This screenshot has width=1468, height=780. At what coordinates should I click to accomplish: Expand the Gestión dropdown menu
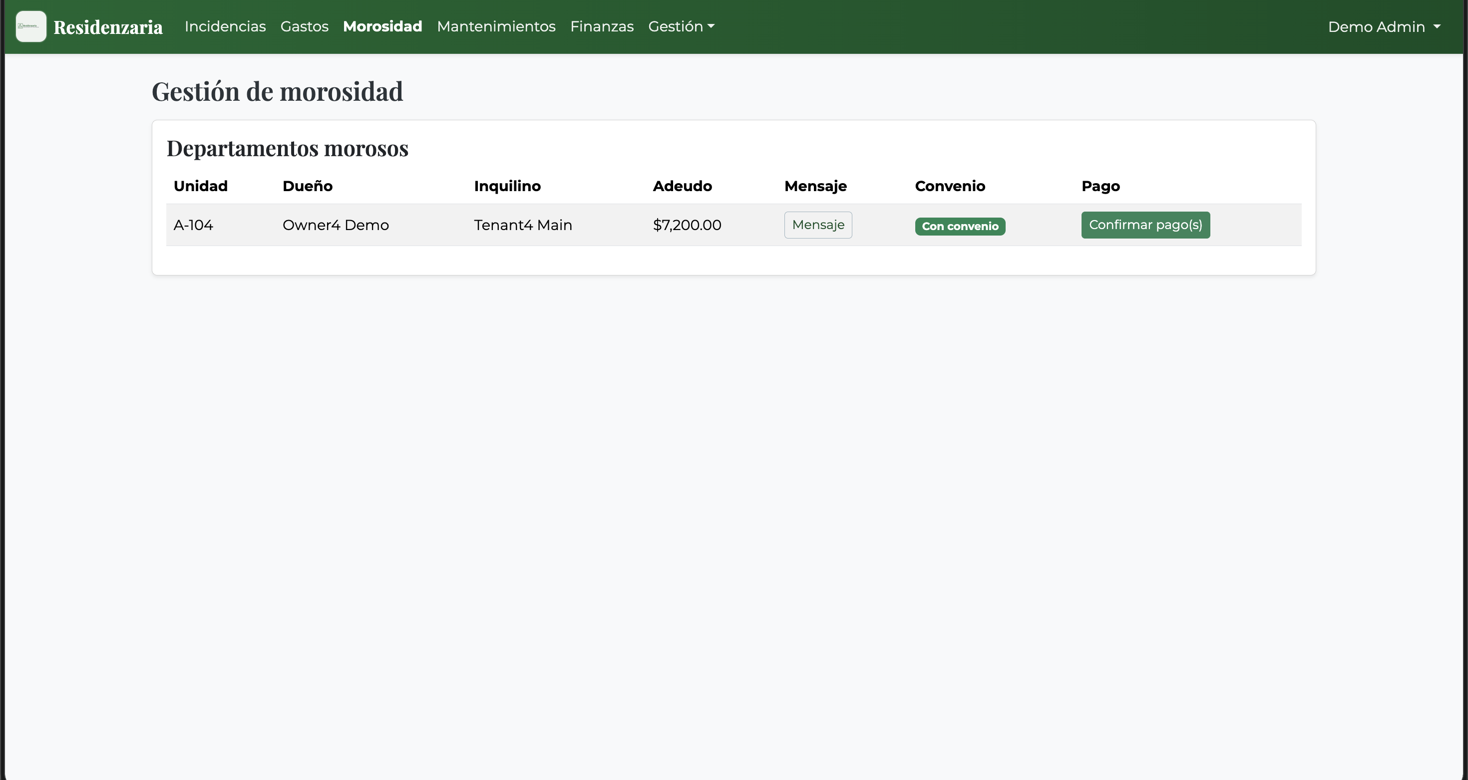(x=681, y=26)
